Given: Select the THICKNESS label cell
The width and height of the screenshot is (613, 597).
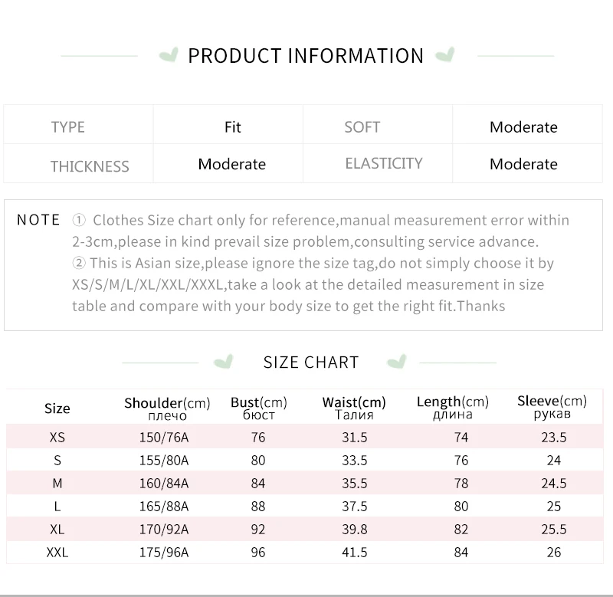Looking at the screenshot, I should pyautogui.click(x=90, y=166).
